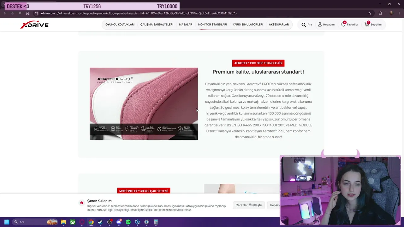Viewport: 404px width, 227px height.
Task: Click Çerezleri Özelleştir button
Action: [249, 205]
